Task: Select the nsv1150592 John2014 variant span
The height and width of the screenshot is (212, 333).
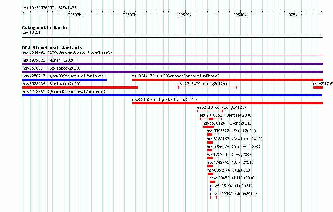Action: tap(214, 197)
